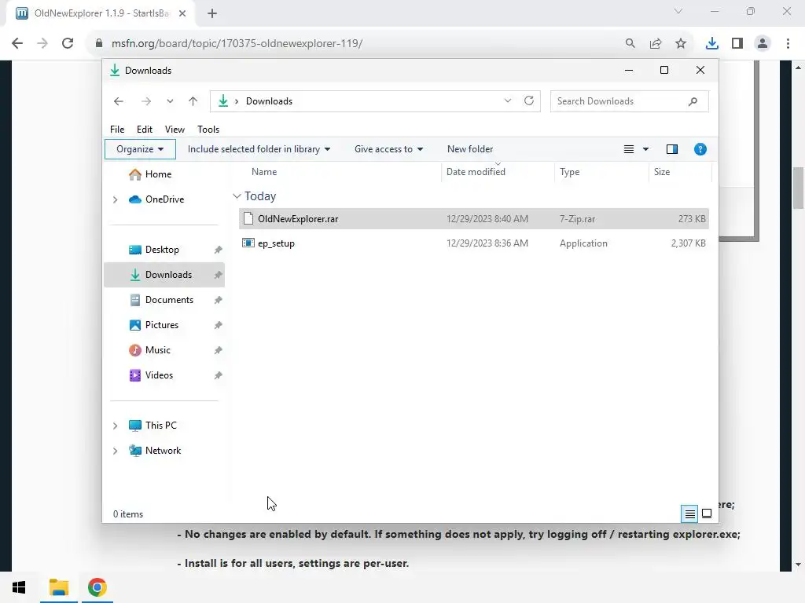The image size is (805, 603).
Task: Open Videos in quick access
Action: pyautogui.click(x=159, y=375)
